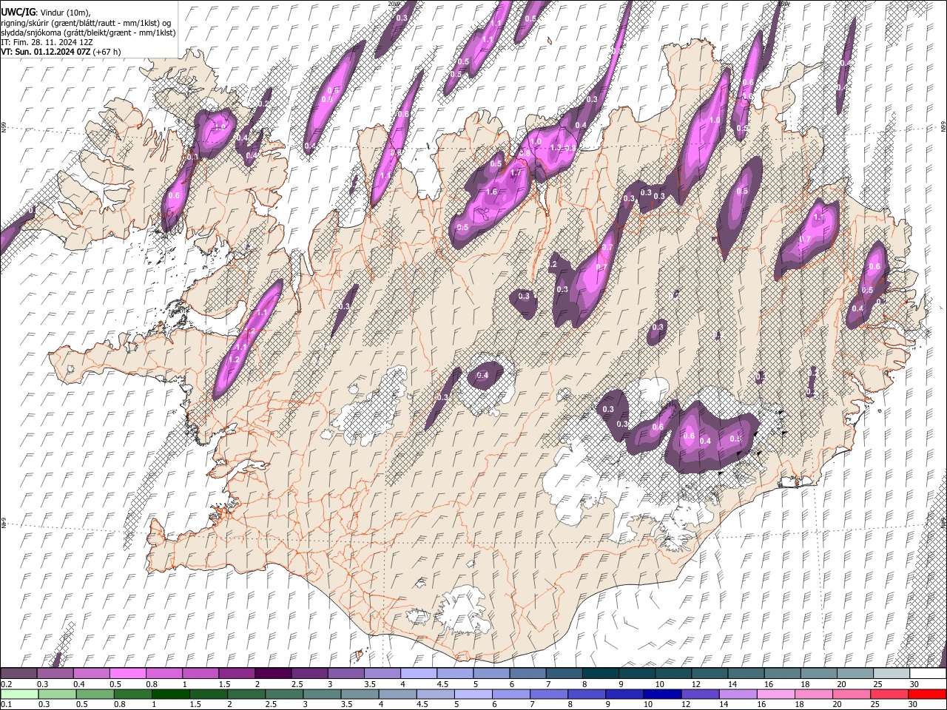947x710 pixels.
Task: Click the '(+67 h)' forecast offset text
Action: click(107, 52)
